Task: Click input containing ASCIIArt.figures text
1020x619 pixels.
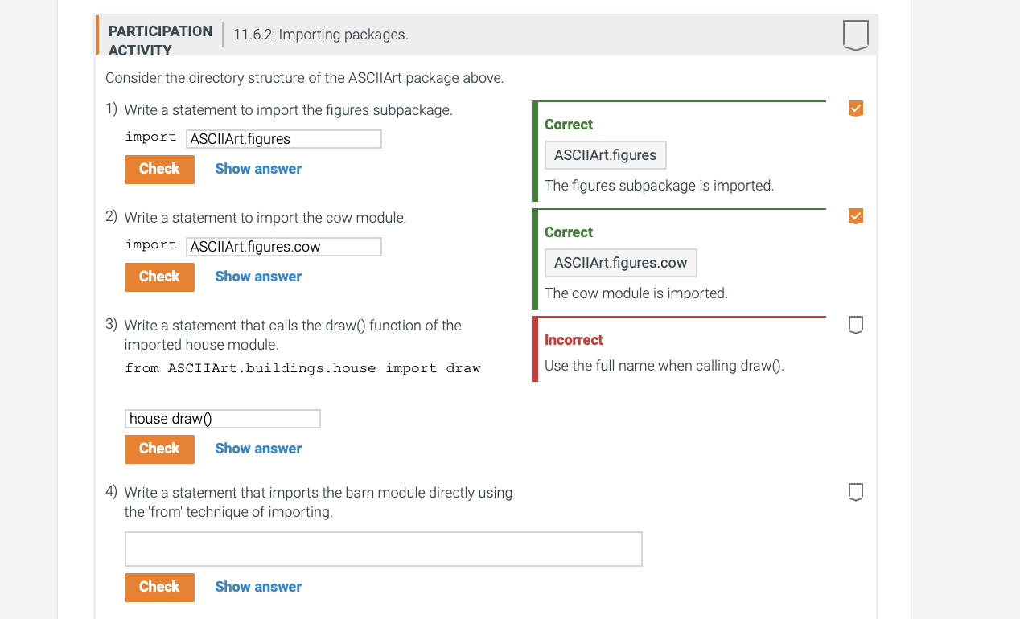Action: tap(283, 139)
